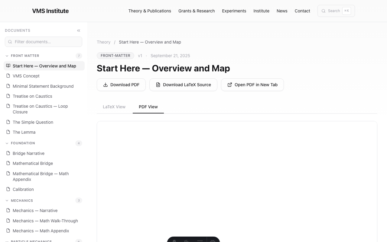Collapse the Front Matter section
Image resolution: width=387 pixels, height=242 pixels.
(7, 56)
